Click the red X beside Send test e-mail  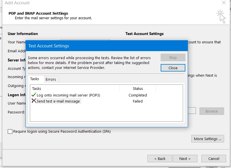(x=34, y=101)
